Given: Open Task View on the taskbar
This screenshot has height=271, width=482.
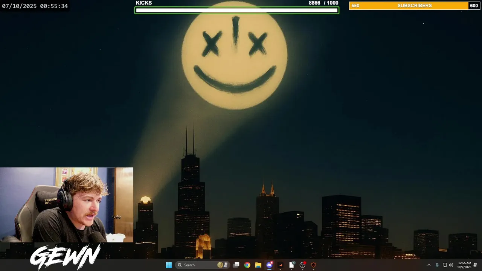Looking at the screenshot, I should (x=236, y=265).
